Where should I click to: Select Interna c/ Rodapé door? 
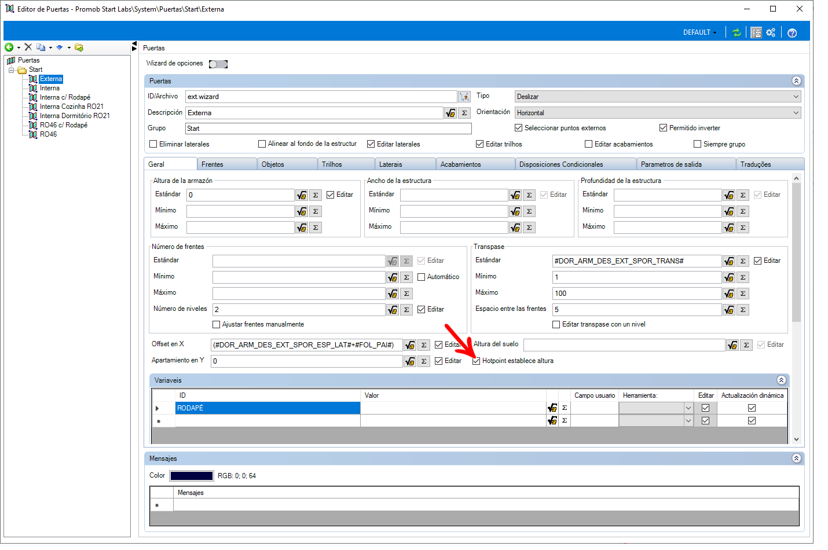click(x=65, y=97)
